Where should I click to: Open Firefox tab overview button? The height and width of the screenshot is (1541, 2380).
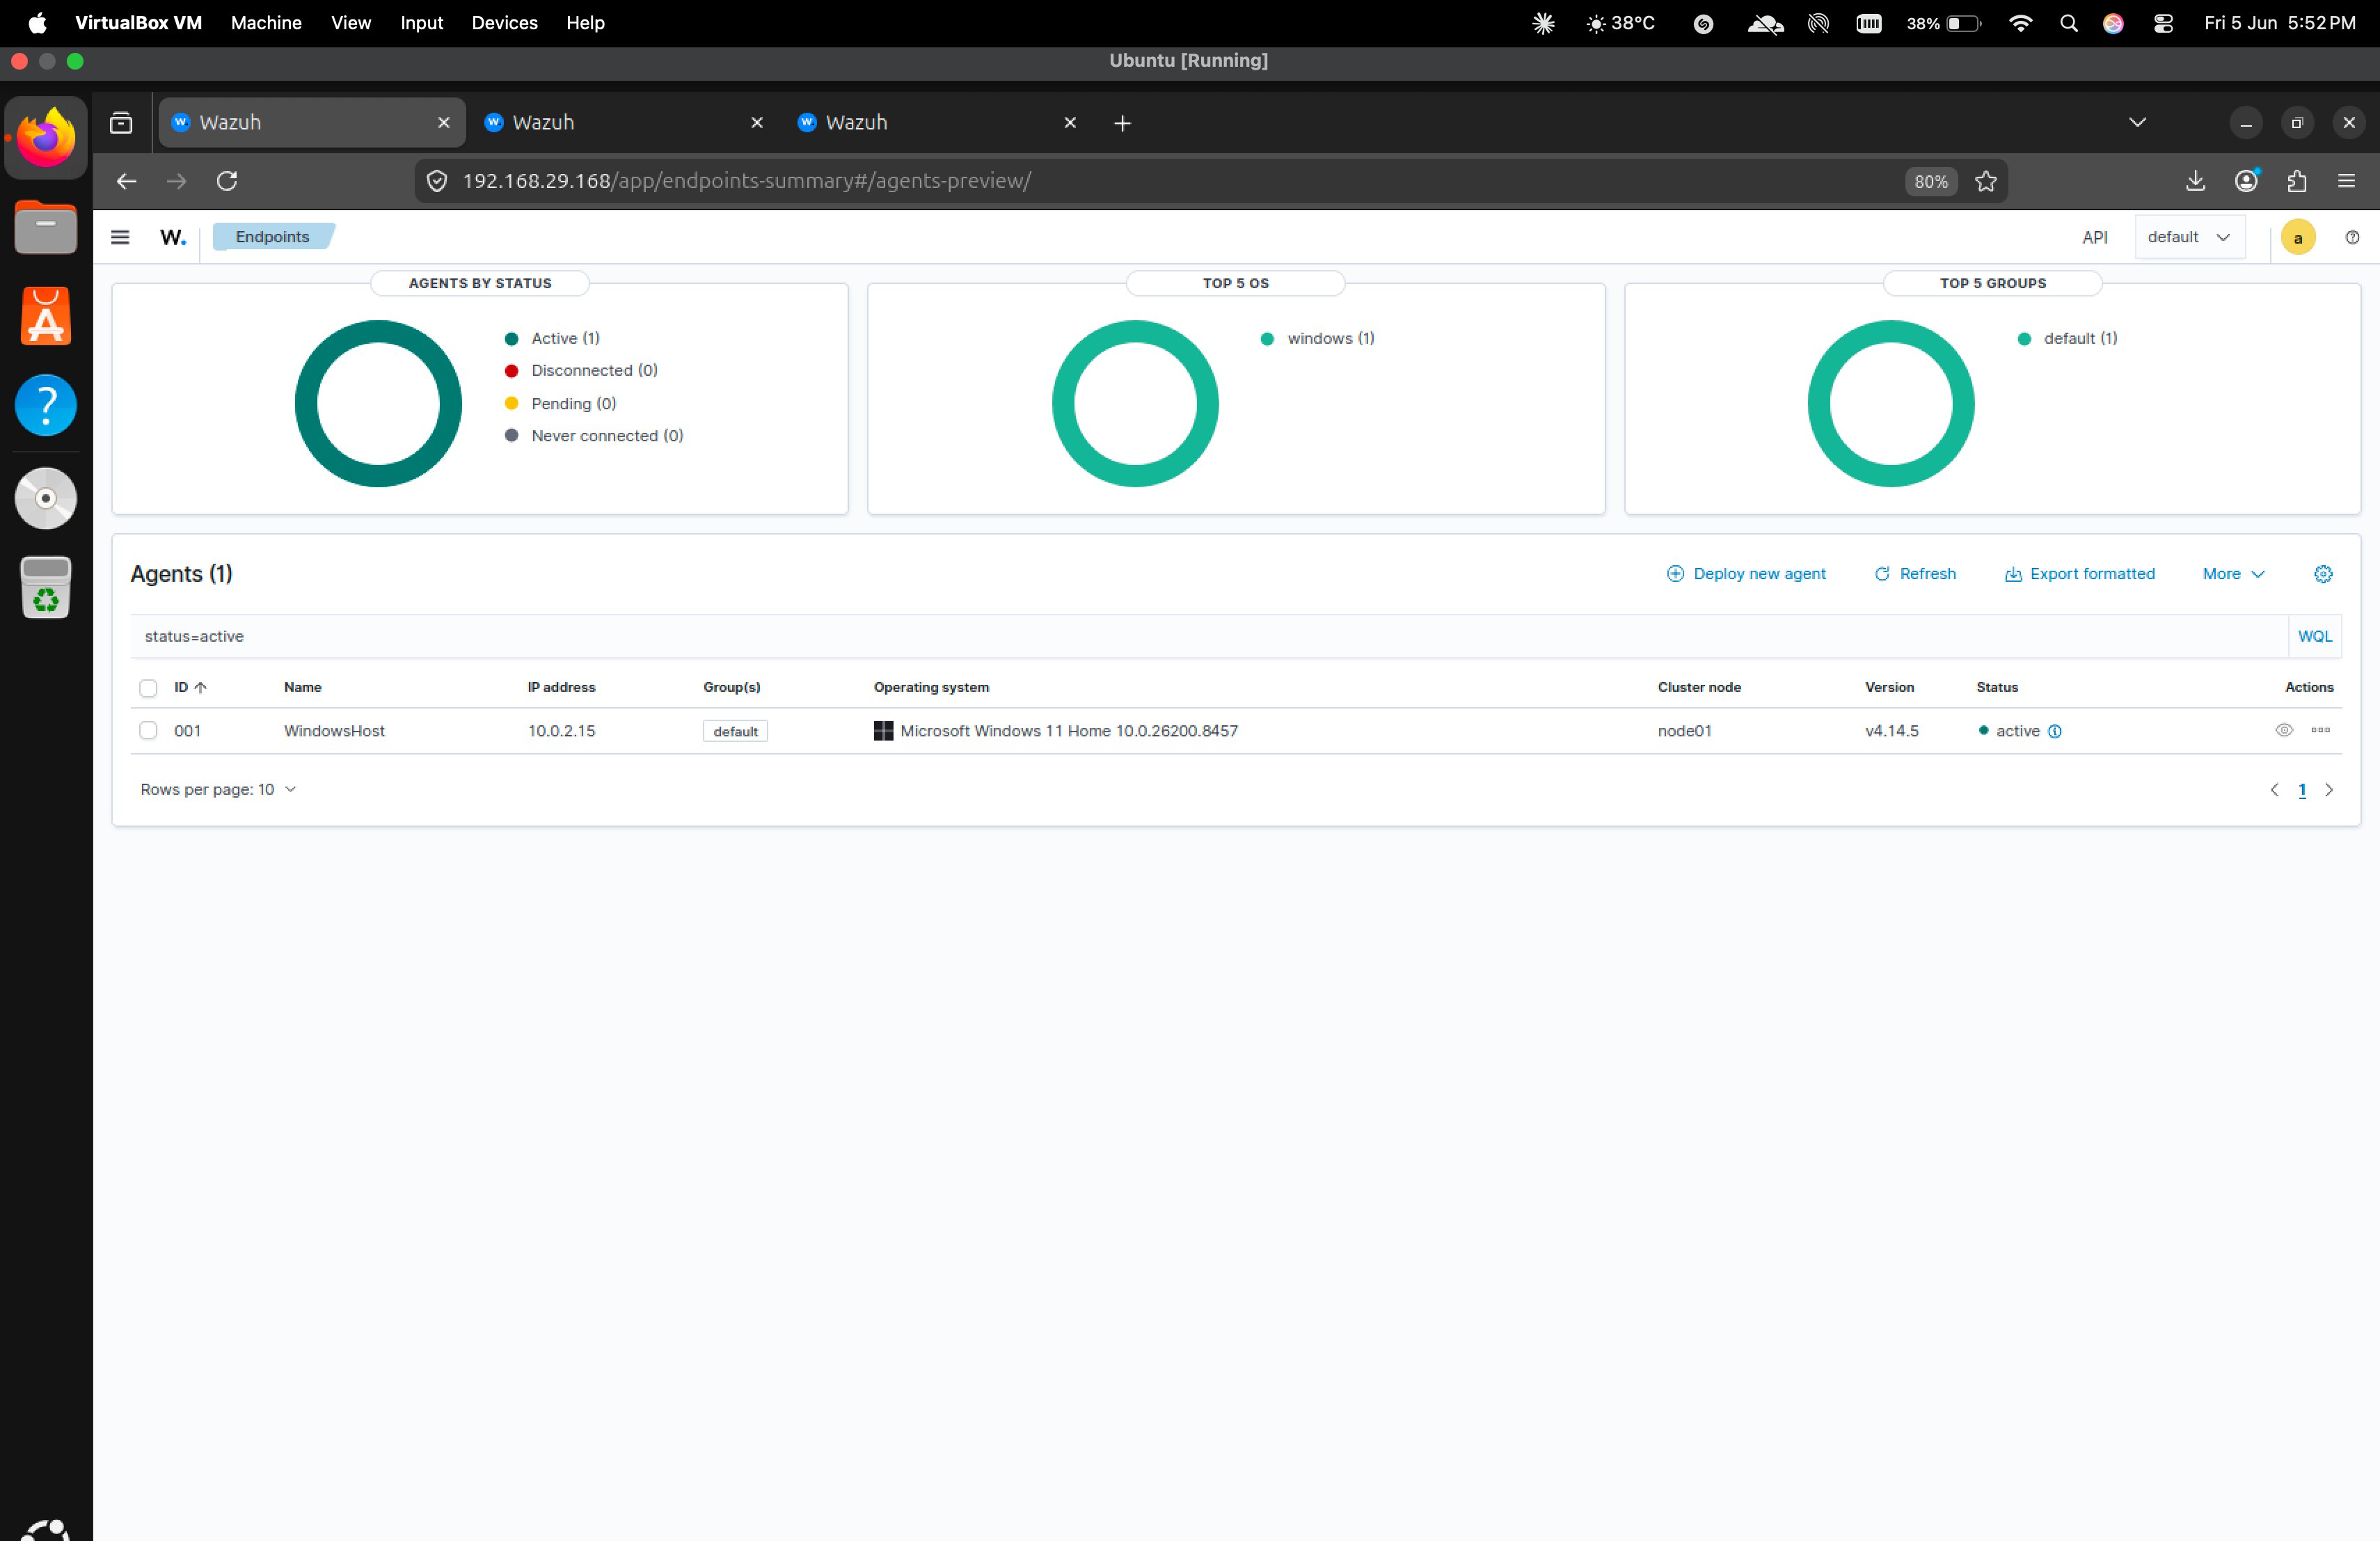[121, 123]
